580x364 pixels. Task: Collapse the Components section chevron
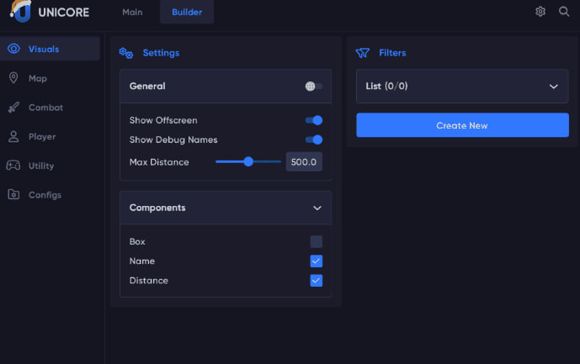point(317,208)
